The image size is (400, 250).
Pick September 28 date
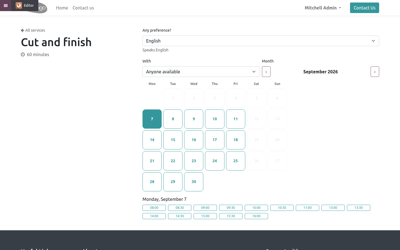click(152, 182)
